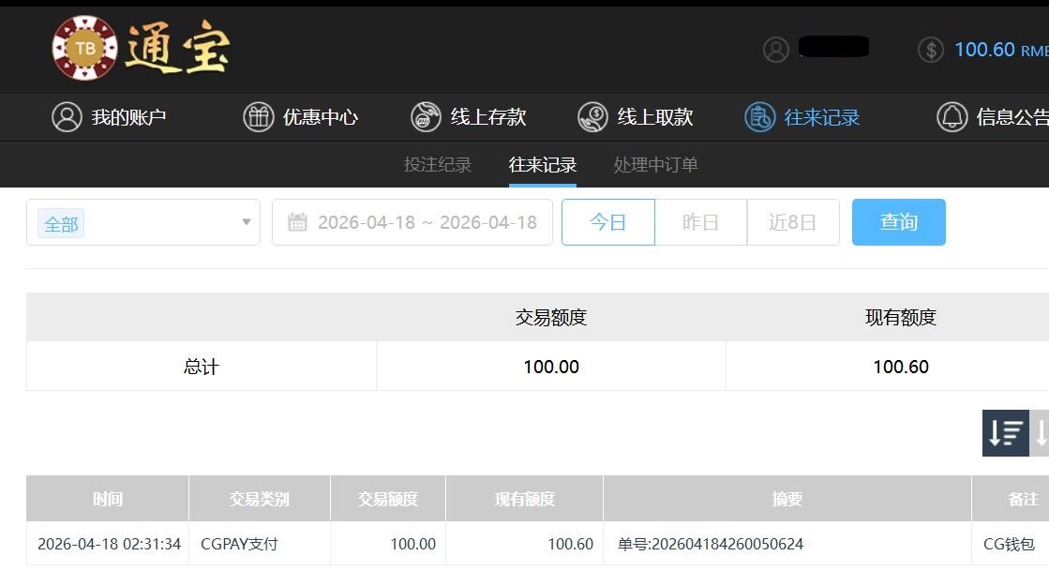
Task: Click the 查询 search button
Action: point(898,222)
